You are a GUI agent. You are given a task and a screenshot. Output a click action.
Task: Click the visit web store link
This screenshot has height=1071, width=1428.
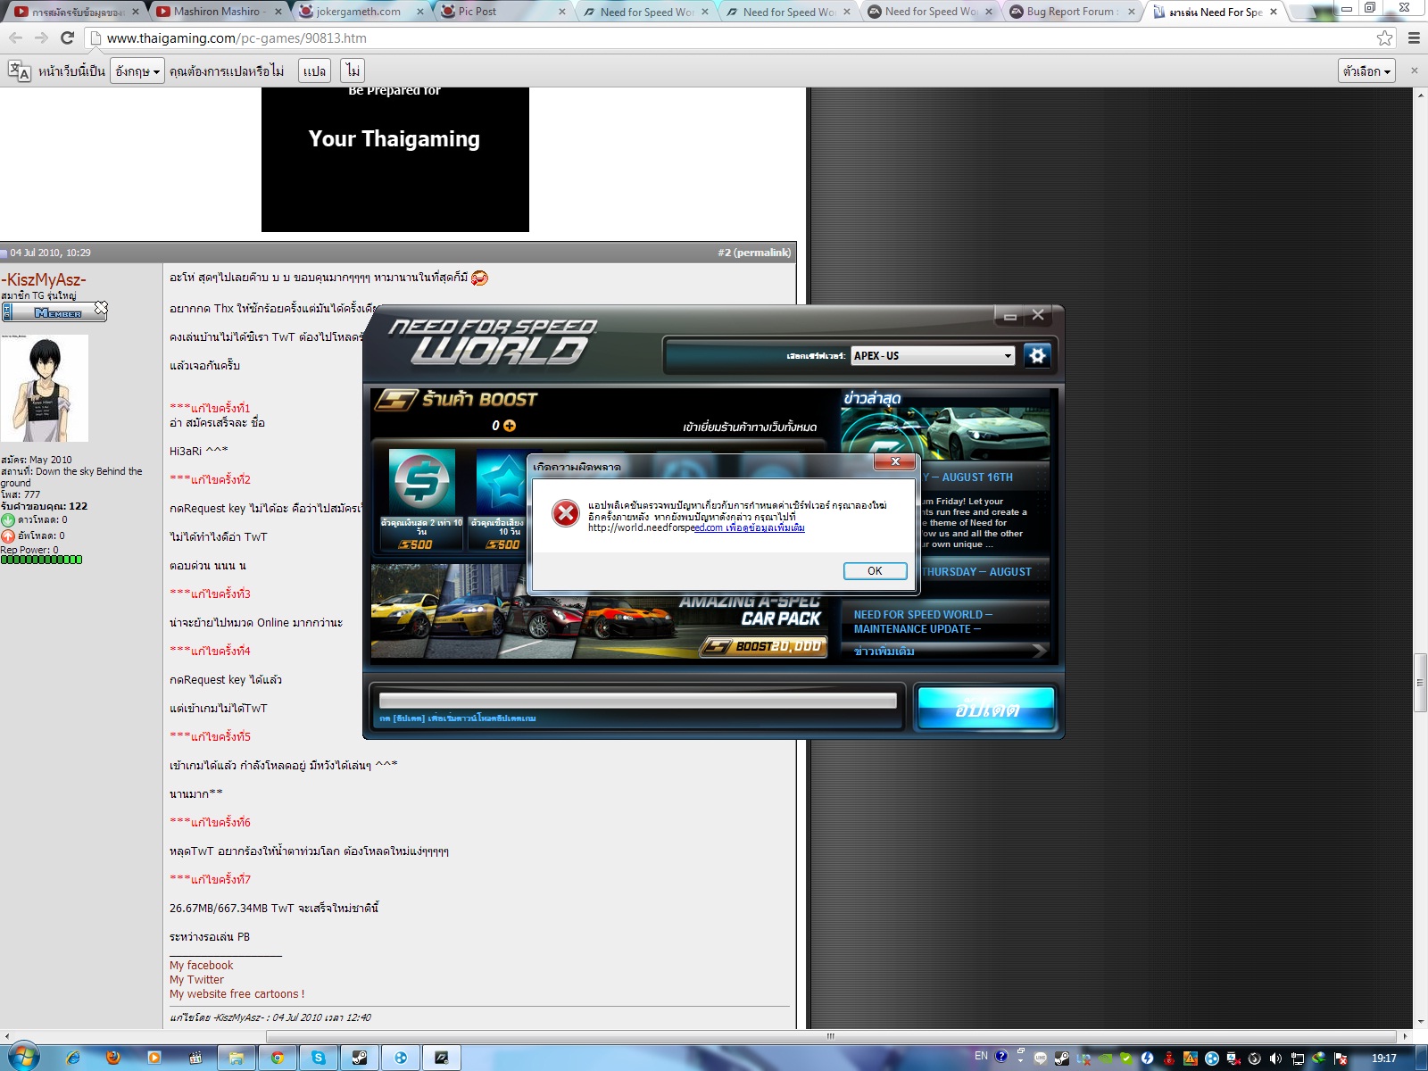coord(750,428)
